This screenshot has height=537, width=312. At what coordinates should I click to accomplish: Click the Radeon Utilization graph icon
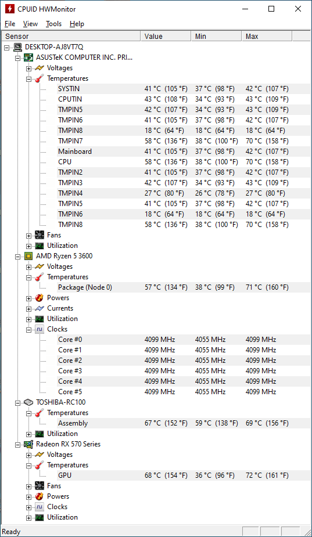tap(40, 517)
